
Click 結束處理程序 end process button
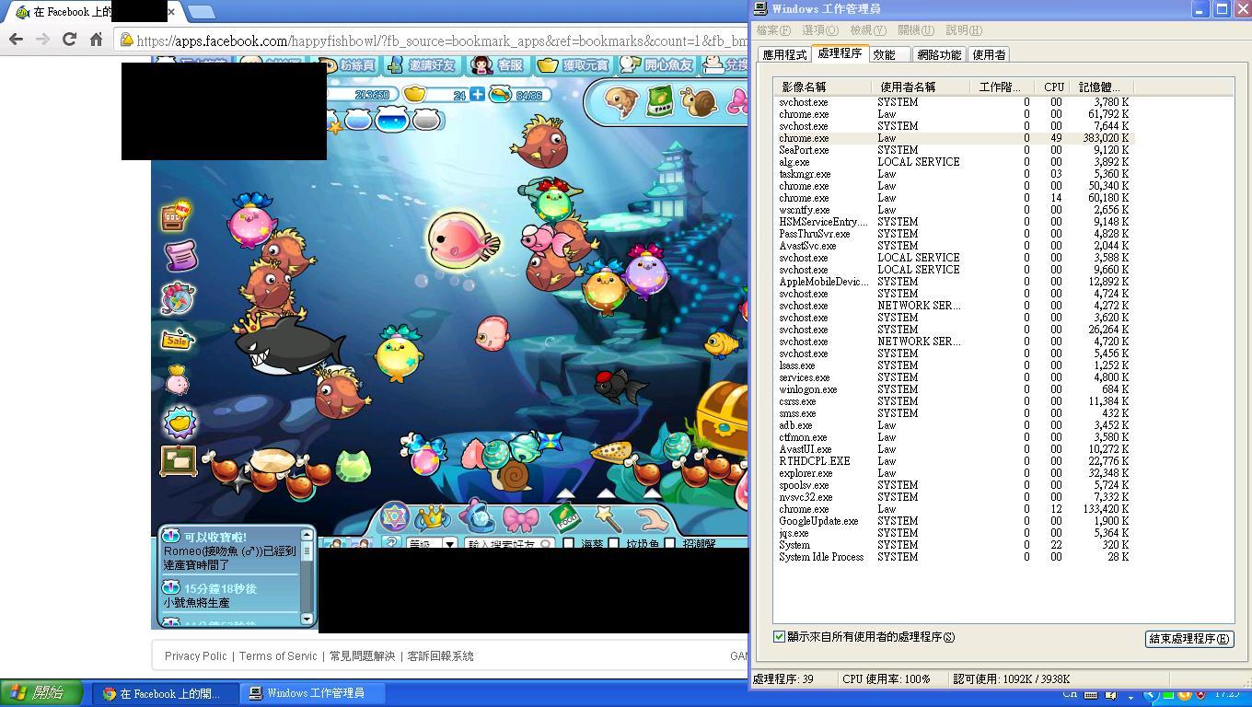point(1189,638)
